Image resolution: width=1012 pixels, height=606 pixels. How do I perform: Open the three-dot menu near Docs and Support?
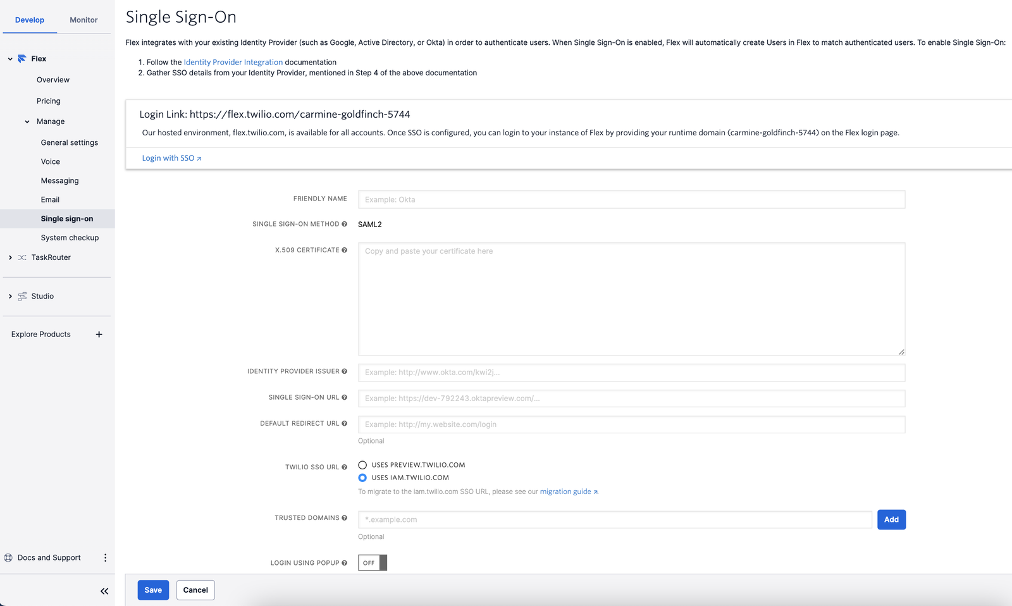click(x=105, y=557)
